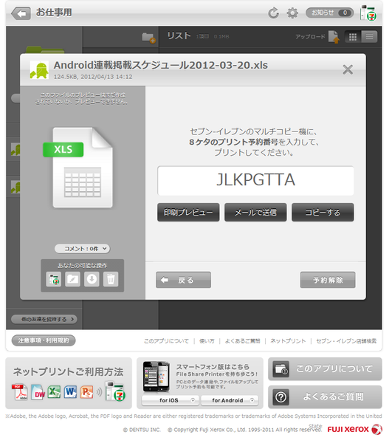Screen dimensions: 392x443
Task: Click the back arrow beside お仕事用
Action: [21, 13]
